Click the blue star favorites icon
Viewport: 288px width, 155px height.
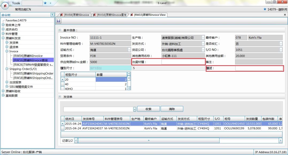point(45,3)
